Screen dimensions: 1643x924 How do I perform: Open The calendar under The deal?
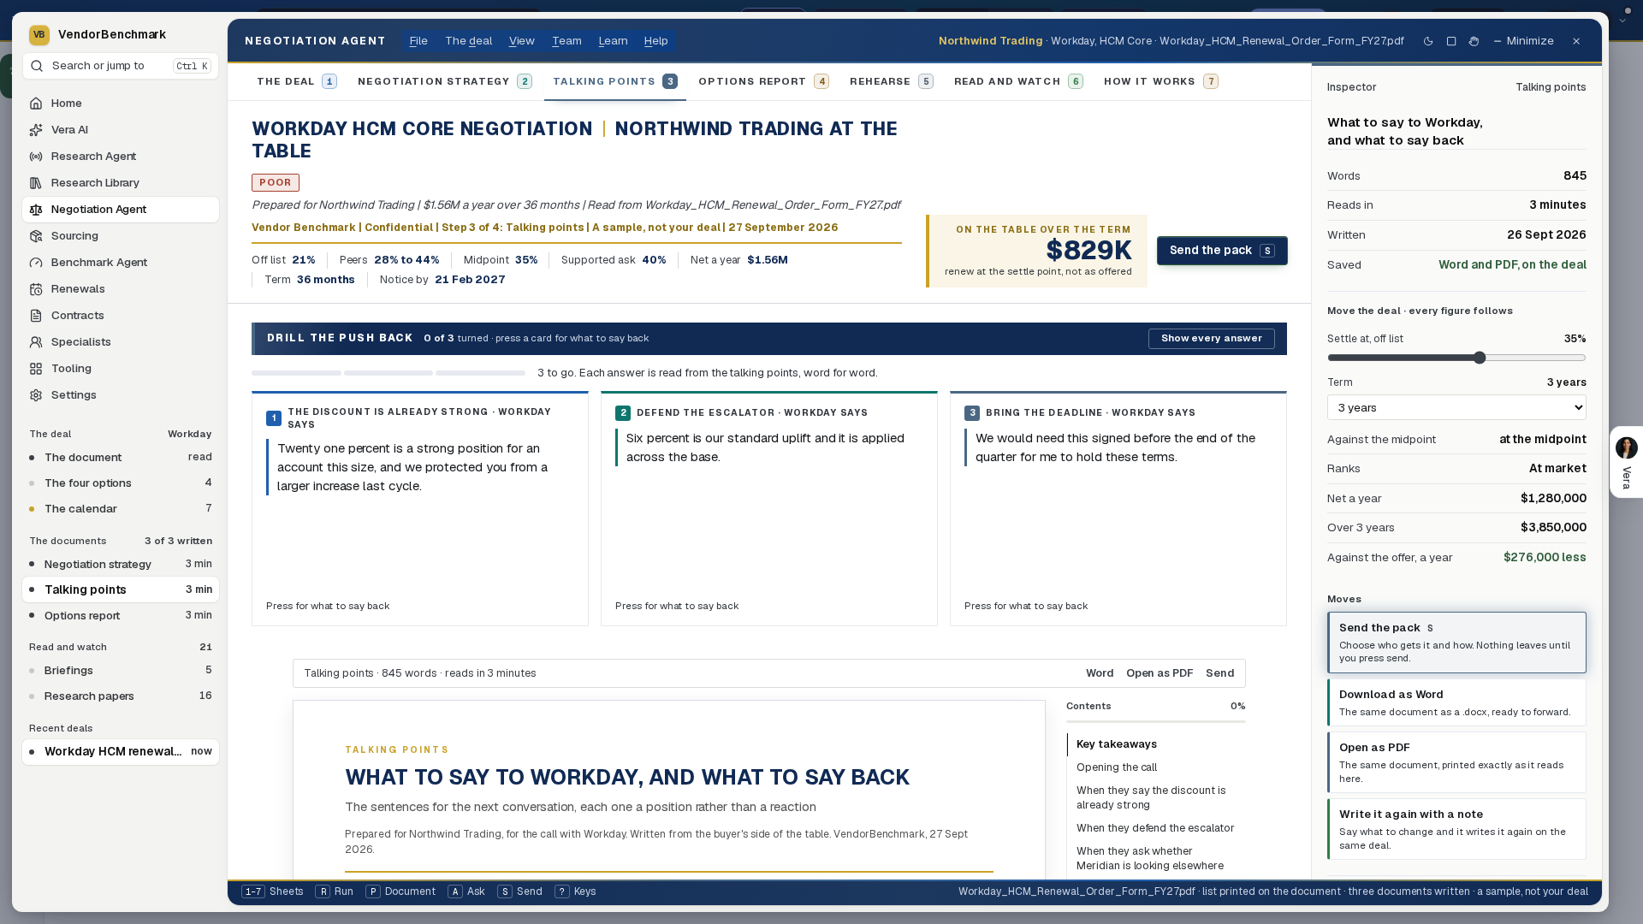click(x=120, y=508)
